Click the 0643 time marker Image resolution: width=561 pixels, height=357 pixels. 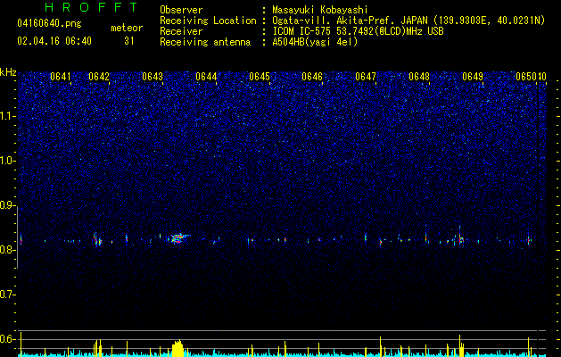[x=153, y=77]
